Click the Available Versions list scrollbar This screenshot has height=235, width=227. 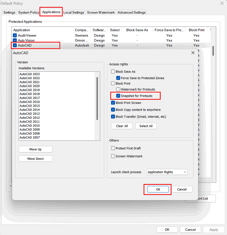97,98
